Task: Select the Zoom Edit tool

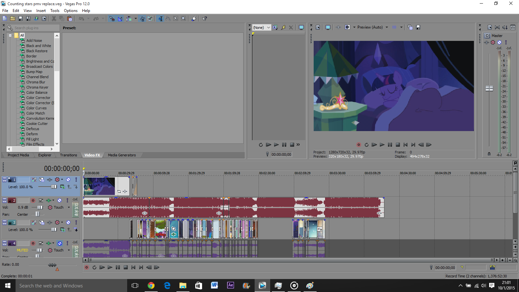Action: [x=184, y=18]
